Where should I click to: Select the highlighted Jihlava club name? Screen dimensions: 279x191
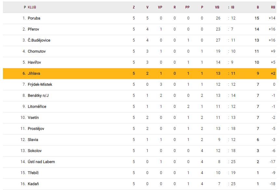(x=34, y=73)
